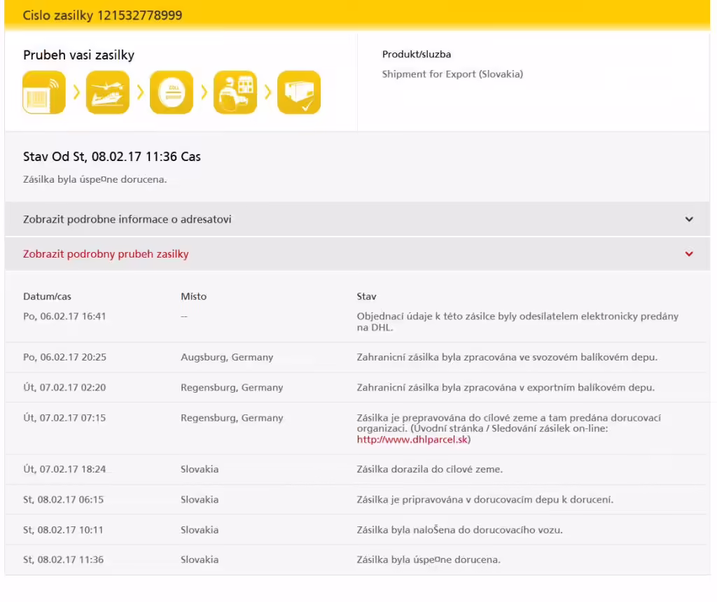Open the http://www.dhlparcel.sk link
Image resolution: width=717 pixels, height=602 pixels.
tap(412, 440)
